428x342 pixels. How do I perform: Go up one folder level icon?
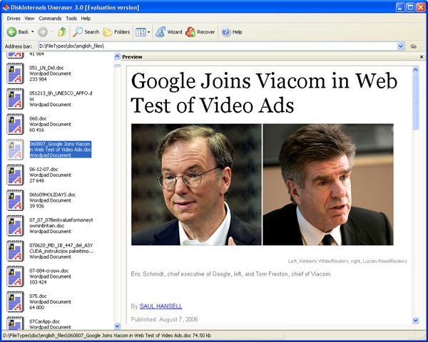tap(62, 32)
